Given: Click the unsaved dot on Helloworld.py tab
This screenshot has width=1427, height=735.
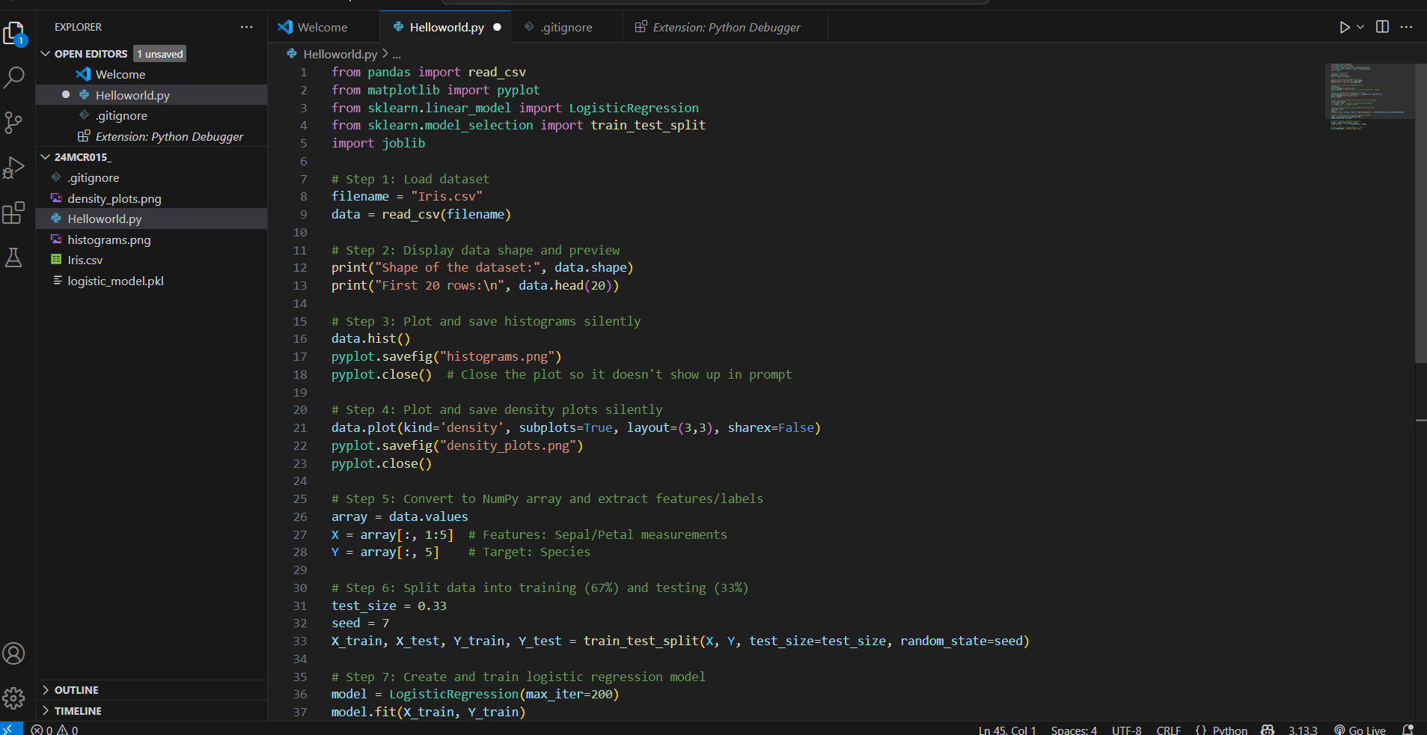Looking at the screenshot, I should click(x=497, y=27).
